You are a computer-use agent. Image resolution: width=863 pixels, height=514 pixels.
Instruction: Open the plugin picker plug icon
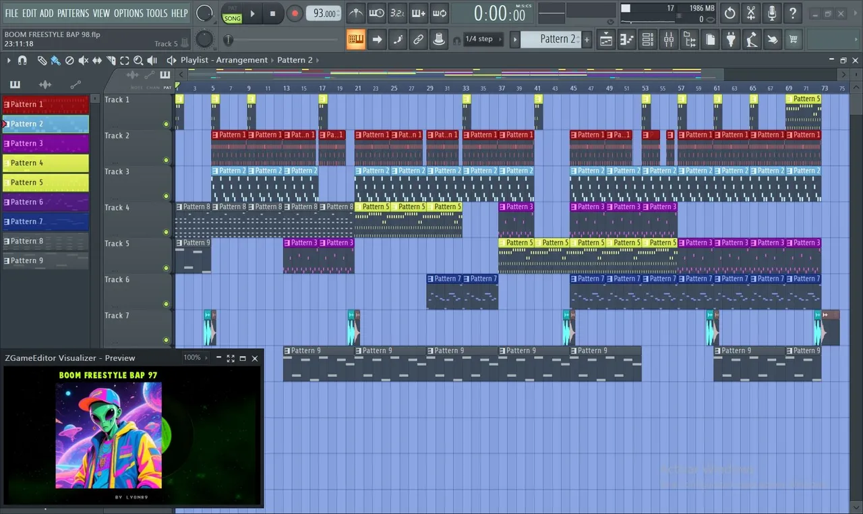[731, 40]
